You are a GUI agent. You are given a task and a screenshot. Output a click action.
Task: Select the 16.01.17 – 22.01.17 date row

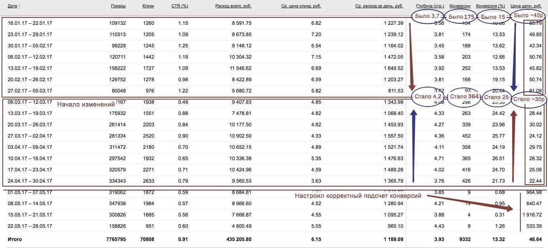pos(30,23)
